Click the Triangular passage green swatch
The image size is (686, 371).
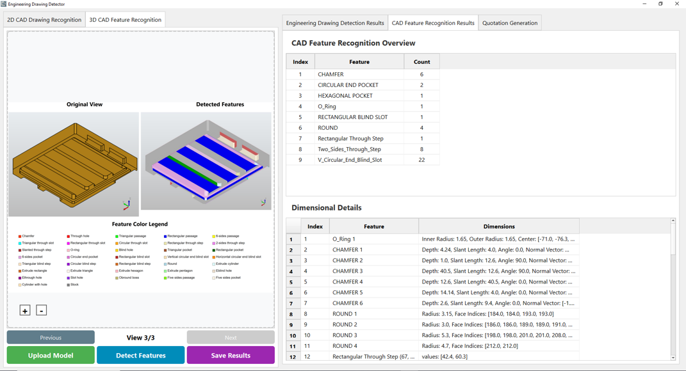[117, 236]
